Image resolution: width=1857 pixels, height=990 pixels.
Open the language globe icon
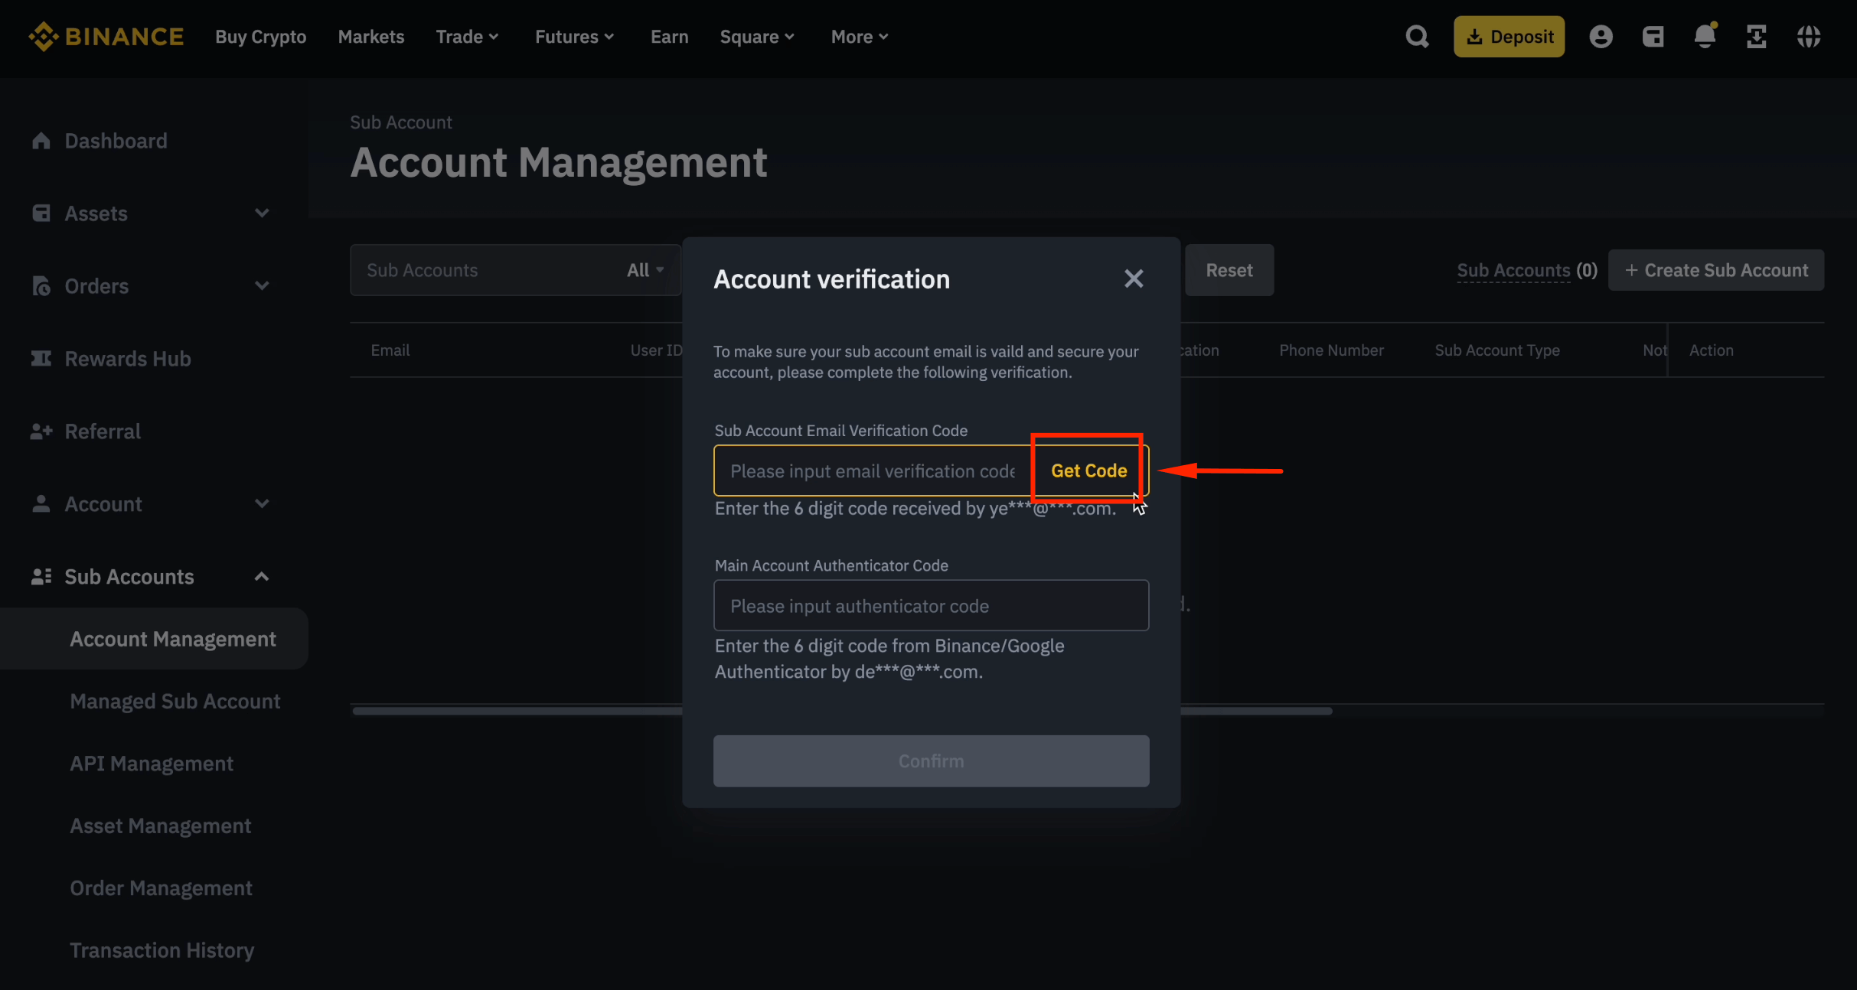(1809, 37)
